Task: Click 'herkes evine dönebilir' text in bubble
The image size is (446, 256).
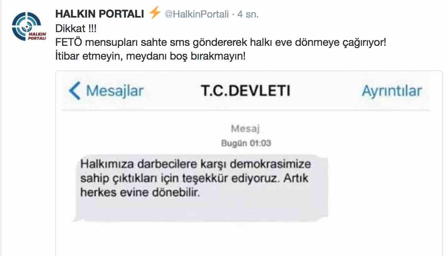Action: click(140, 193)
